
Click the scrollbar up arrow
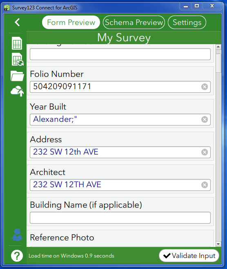coord(218,47)
